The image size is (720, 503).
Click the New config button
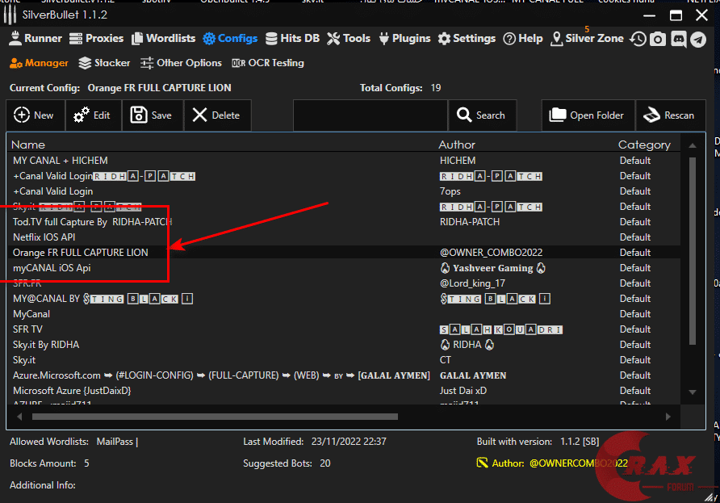pyautogui.click(x=35, y=115)
